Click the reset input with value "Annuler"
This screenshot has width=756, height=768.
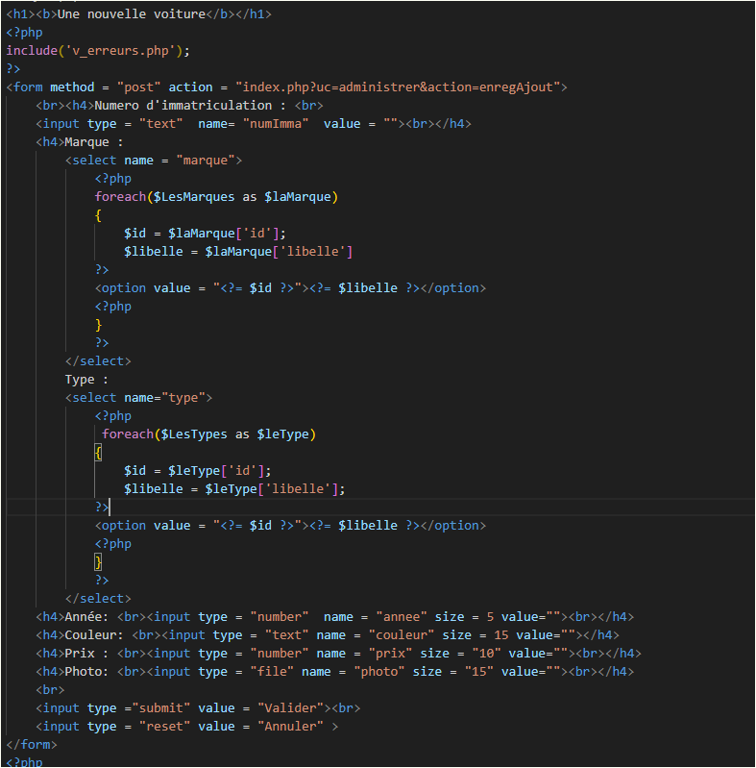(x=186, y=727)
